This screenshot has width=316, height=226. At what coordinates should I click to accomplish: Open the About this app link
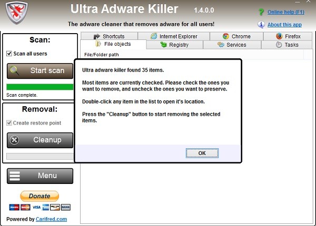284,25
